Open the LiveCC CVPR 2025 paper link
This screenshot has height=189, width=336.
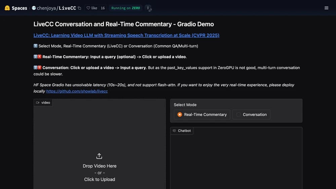coord(126,35)
